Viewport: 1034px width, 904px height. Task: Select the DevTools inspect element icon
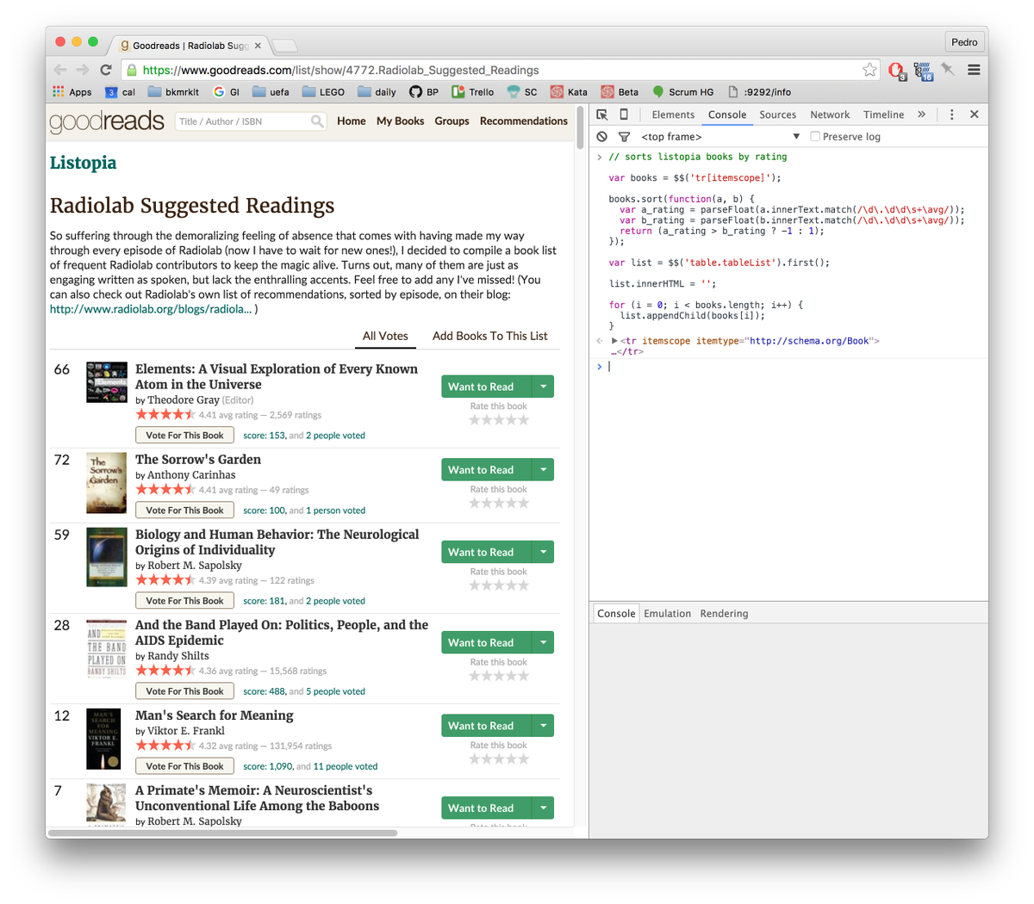[x=601, y=115]
